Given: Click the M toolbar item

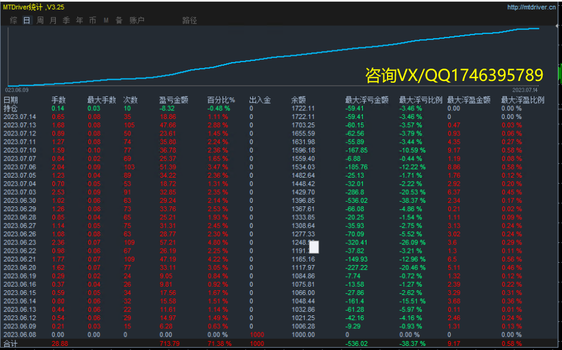Looking at the screenshot, I should (106, 20).
